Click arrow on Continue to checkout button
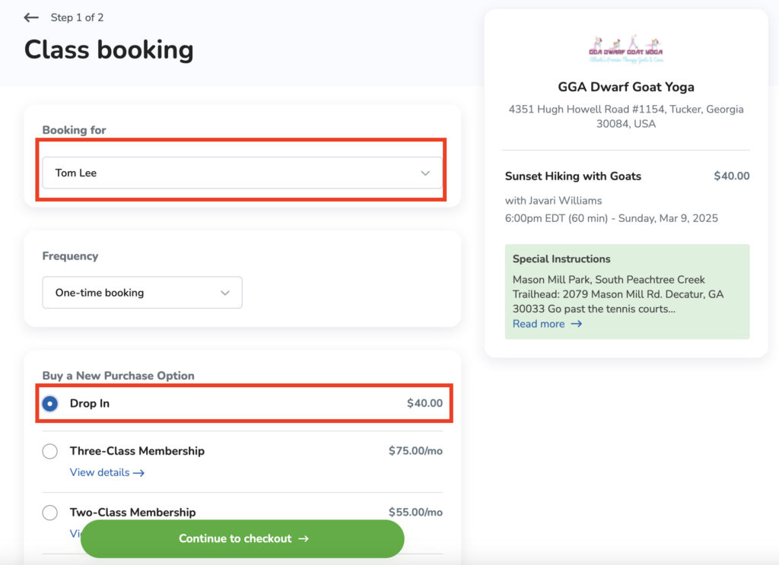Image resolution: width=779 pixels, height=565 pixels. click(x=303, y=538)
